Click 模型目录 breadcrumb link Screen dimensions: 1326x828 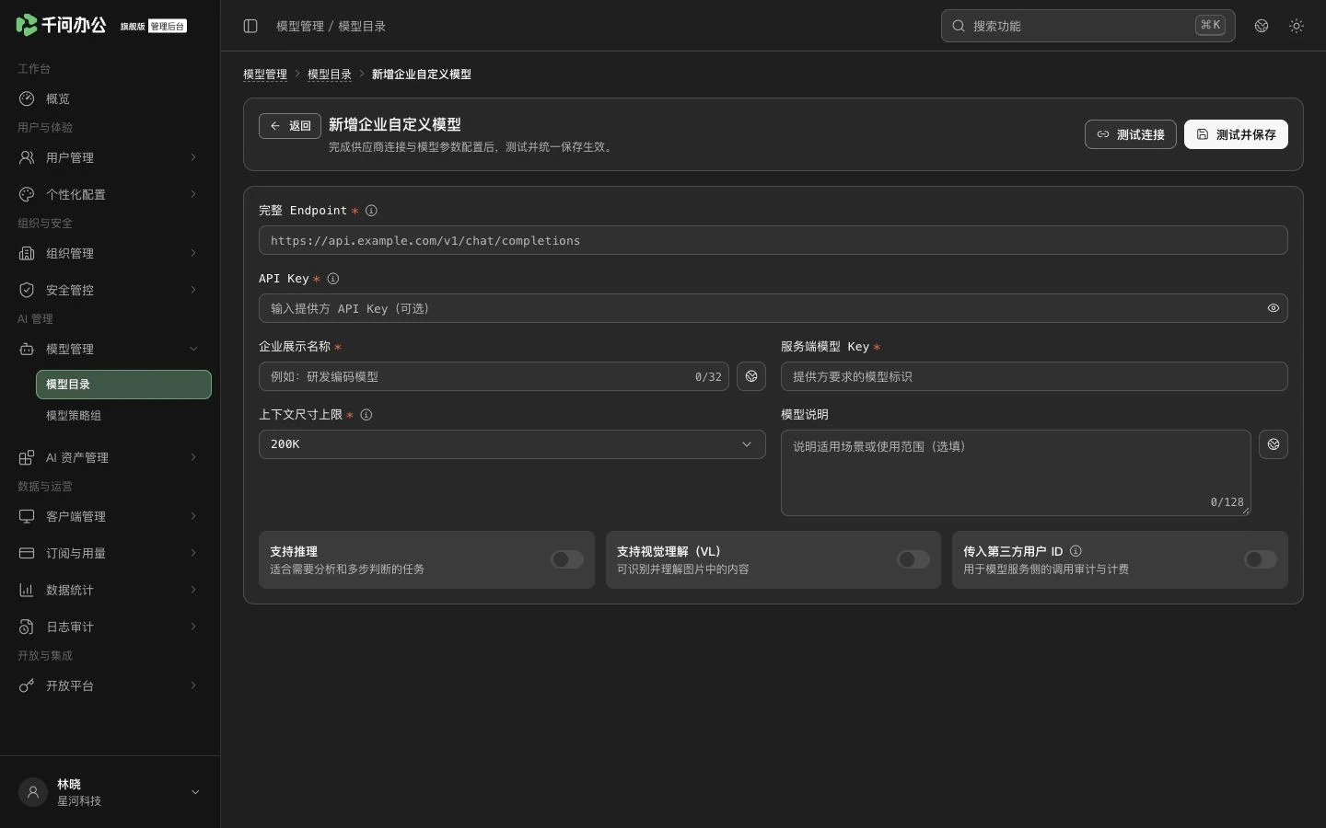coord(330,75)
